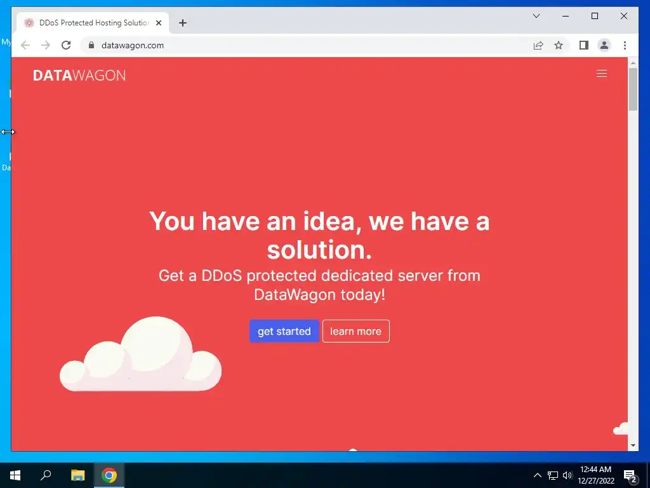Share this page icon
Image resolution: width=650 pixels, height=488 pixels.
coord(538,45)
